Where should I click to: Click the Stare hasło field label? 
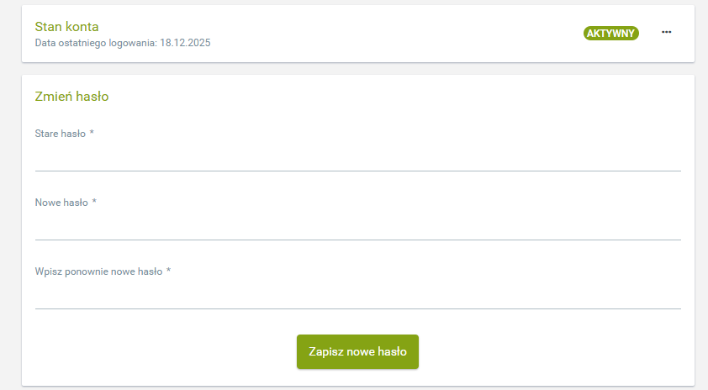(x=60, y=134)
